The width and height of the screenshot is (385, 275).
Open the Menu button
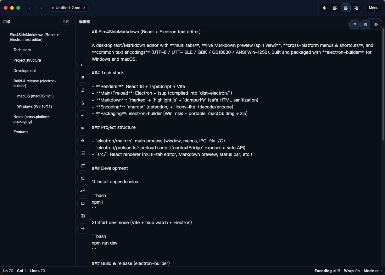[374, 8]
